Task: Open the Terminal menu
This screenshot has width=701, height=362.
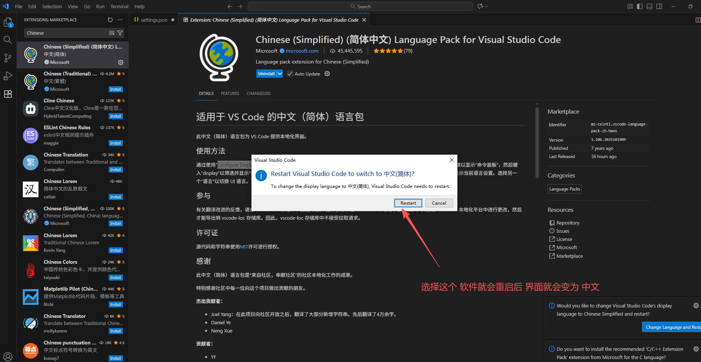Action: click(119, 6)
